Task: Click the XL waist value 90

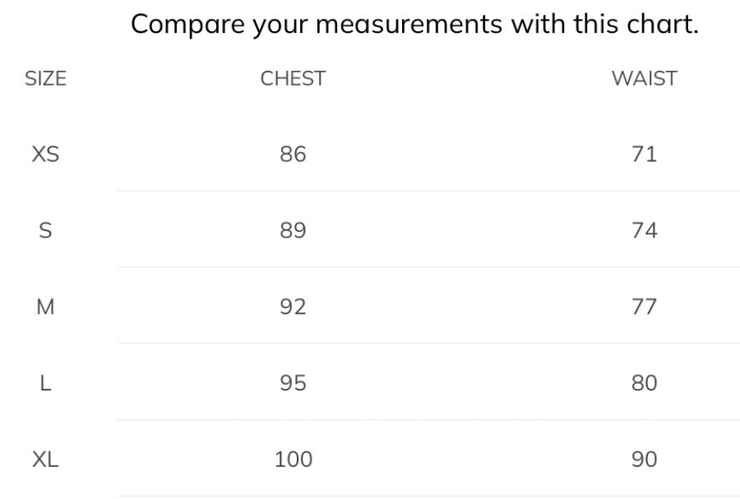Action: click(x=644, y=460)
